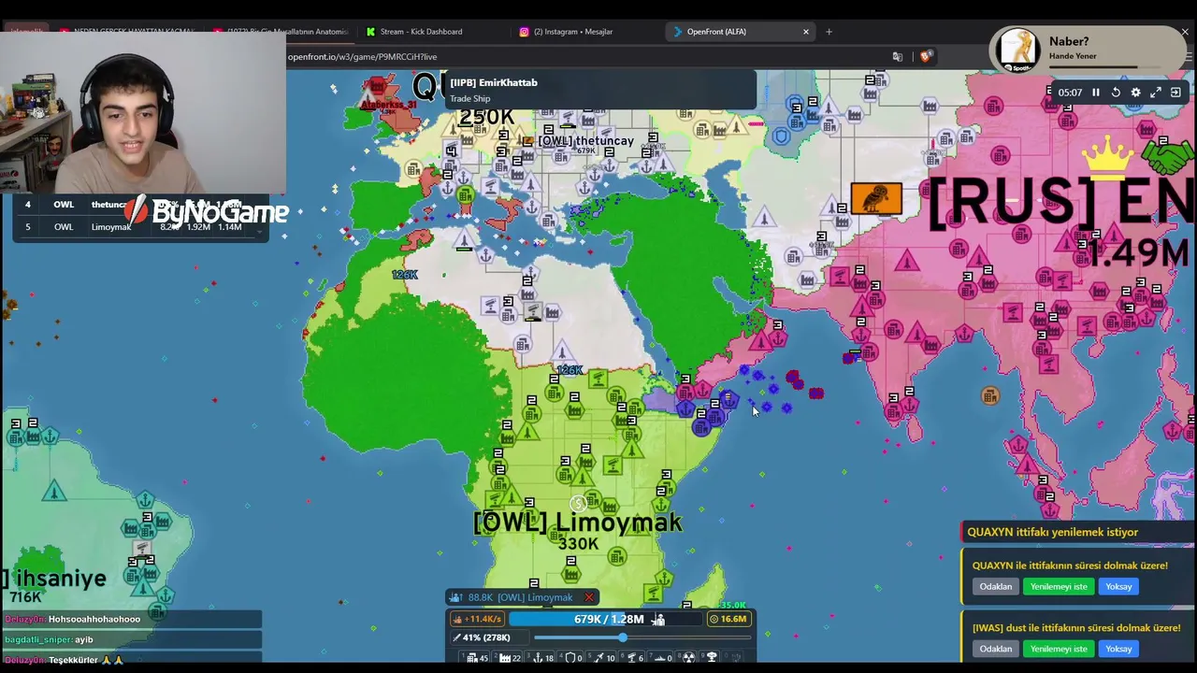Viewport: 1197px width, 673px height.
Task: Exit the game with the leave icon
Action: pyautogui.click(x=1175, y=93)
